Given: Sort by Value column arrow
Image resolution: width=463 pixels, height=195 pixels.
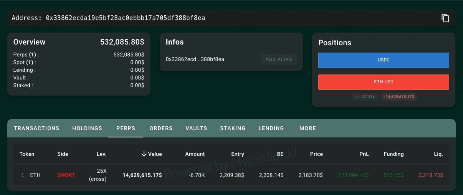Looking at the screenshot, I should (144, 154).
